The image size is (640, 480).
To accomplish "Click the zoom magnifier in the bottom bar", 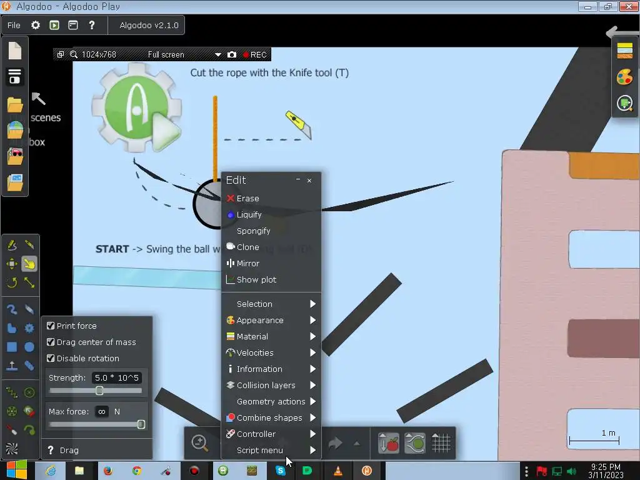I will point(199,443).
